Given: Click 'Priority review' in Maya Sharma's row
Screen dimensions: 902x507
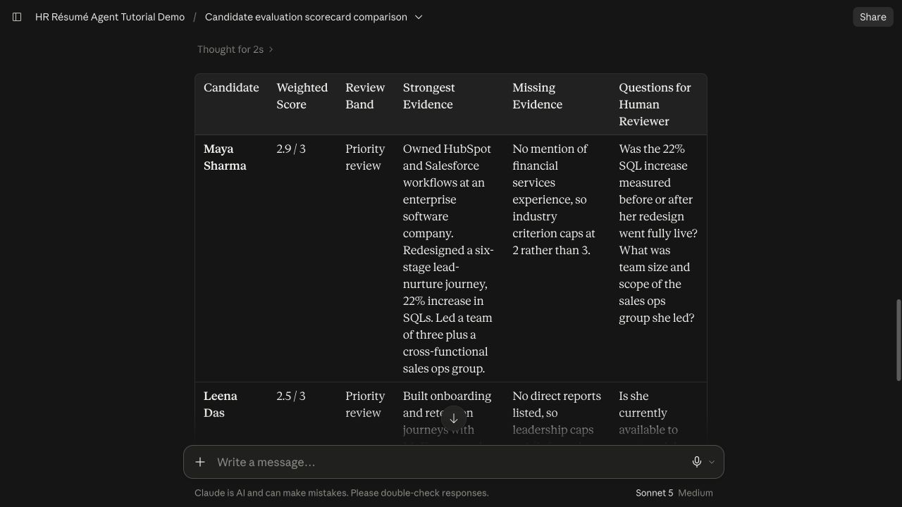Looking at the screenshot, I should (x=365, y=157).
